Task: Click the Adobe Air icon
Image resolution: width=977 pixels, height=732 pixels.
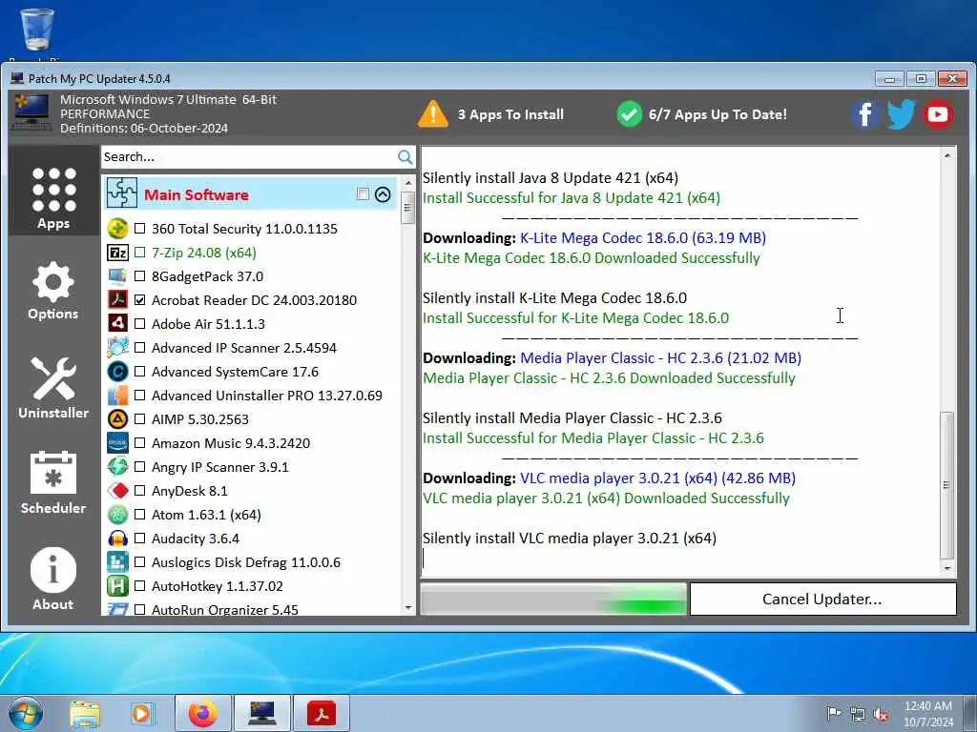Action: click(117, 323)
